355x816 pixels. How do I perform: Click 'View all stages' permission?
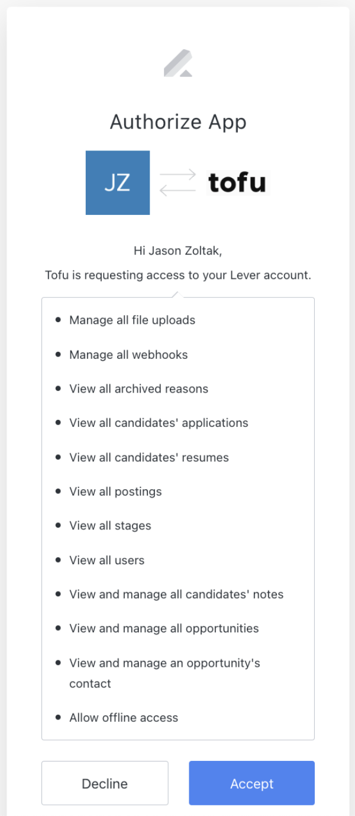tap(110, 526)
